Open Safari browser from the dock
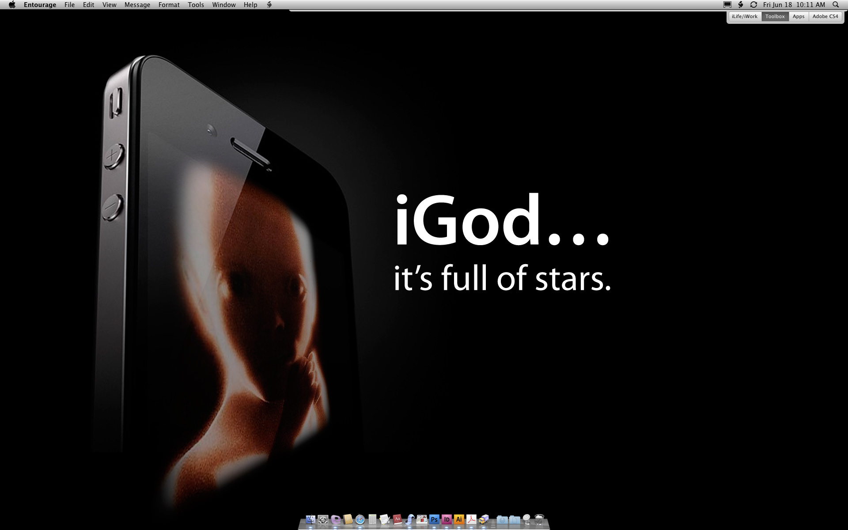Viewport: 848px width, 530px height. click(360, 519)
